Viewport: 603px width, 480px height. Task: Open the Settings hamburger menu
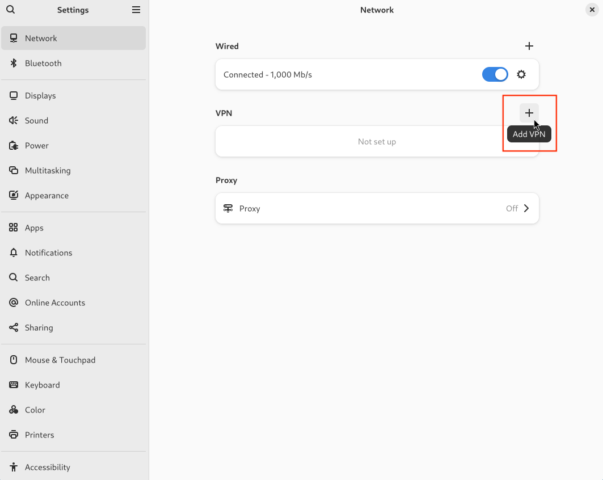(136, 10)
